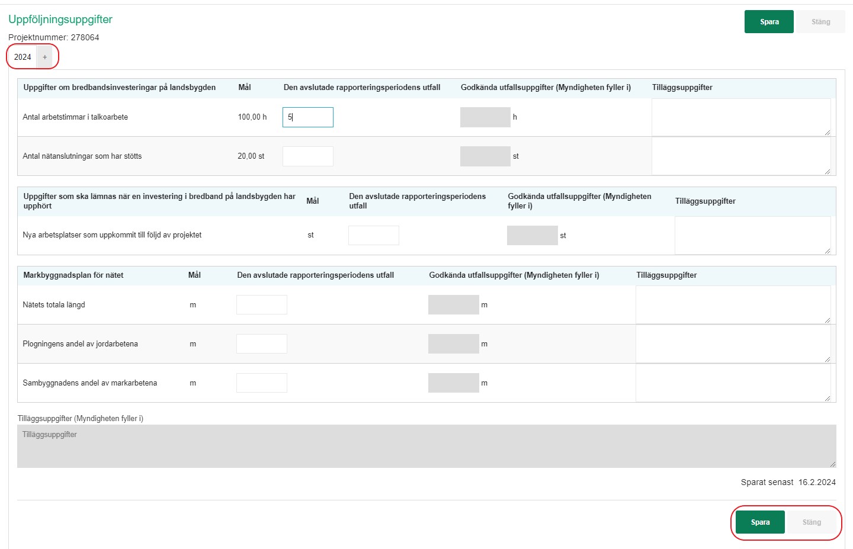Add a new year tab with plus
The width and height of the screenshot is (853, 549).
44,57
